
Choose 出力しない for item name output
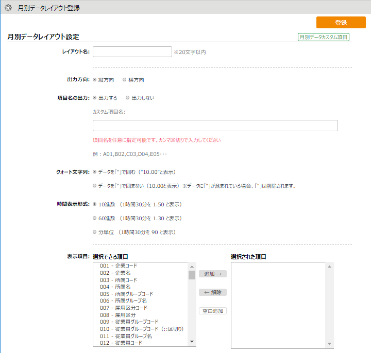pos(128,98)
